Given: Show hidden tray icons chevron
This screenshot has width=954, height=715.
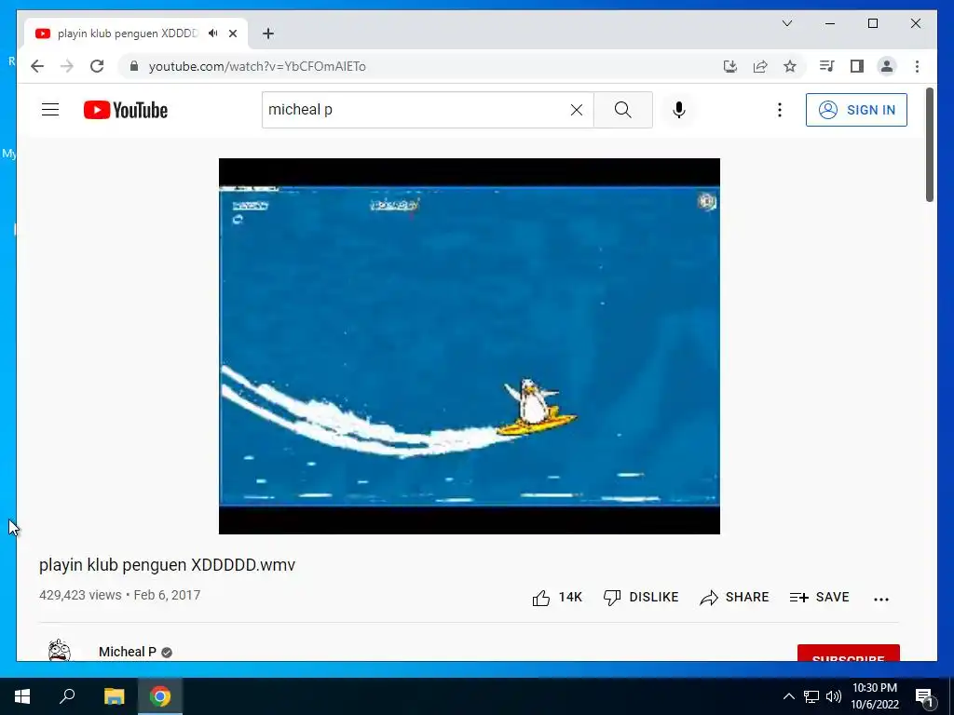Looking at the screenshot, I should (x=788, y=696).
